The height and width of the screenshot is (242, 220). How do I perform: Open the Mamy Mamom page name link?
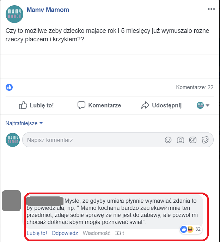pos(48,10)
